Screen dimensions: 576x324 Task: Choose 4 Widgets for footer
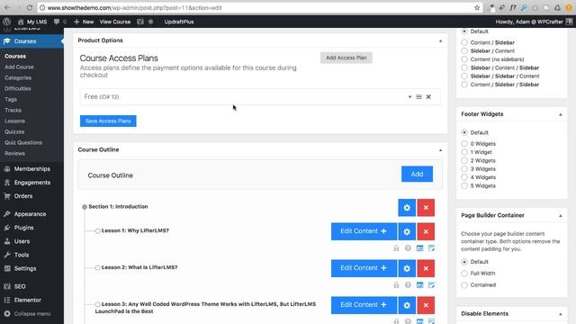coord(464,177)
